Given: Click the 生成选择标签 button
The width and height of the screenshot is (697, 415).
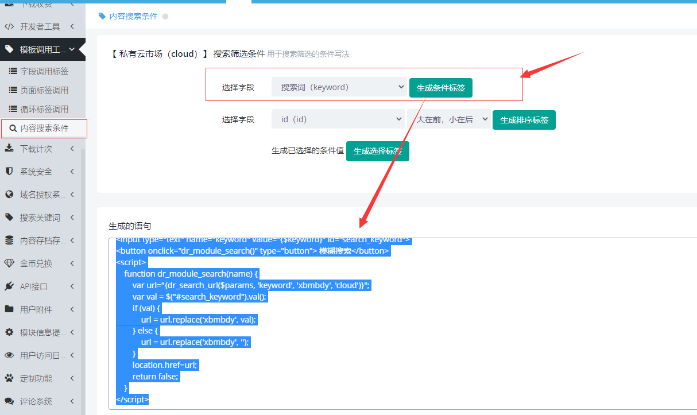Looking at the screenshot, I should point(378,151).
